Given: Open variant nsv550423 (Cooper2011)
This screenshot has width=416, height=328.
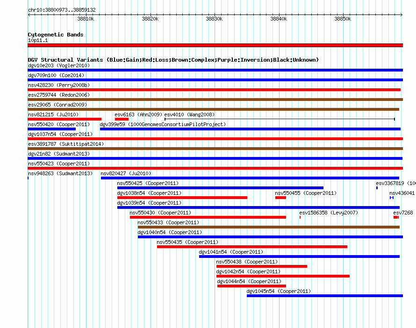Looking at the screenshot, I should pyautogui.click(x=59, y=164).
